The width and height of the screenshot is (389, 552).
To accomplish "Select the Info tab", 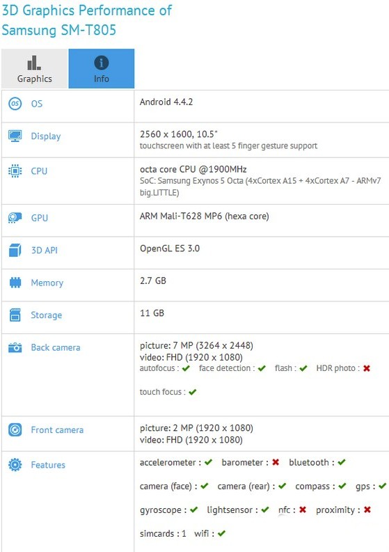I will pos(102,69).
